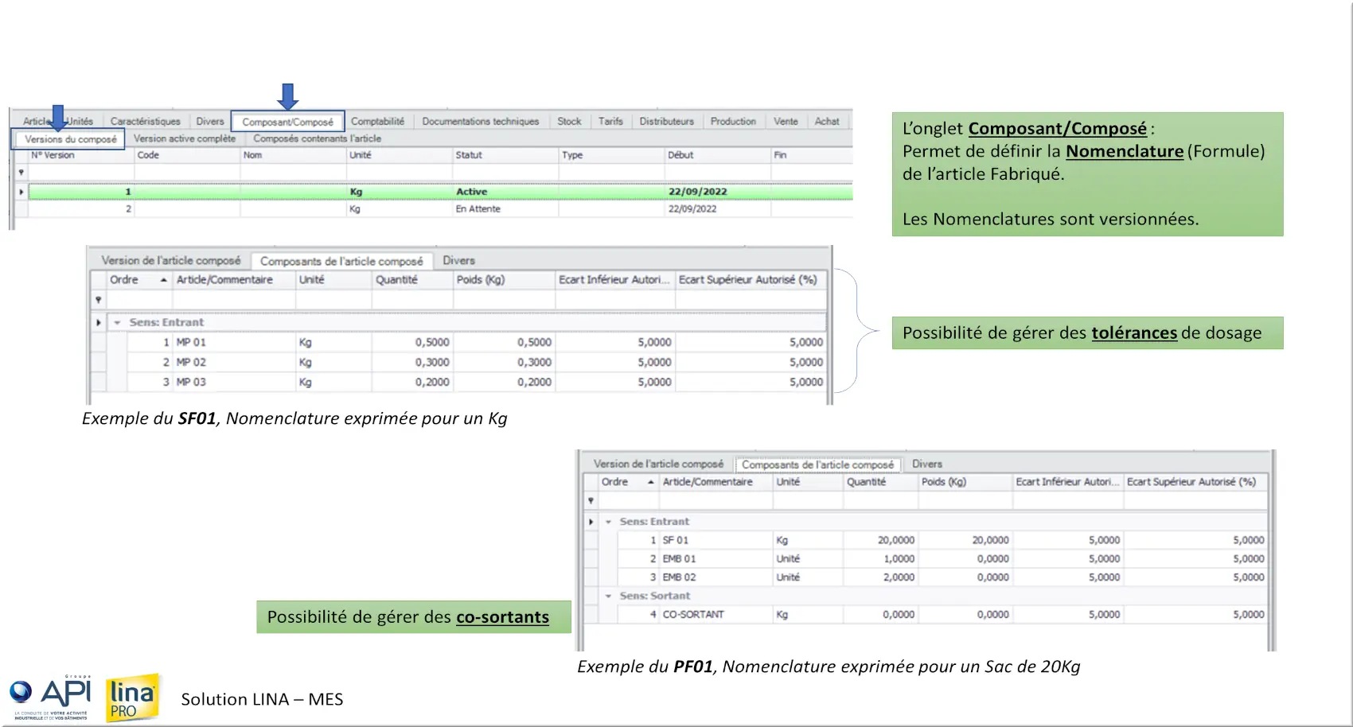The width and height of the screenshot is (1353, 727).
Task: Click the Groupe API logo
Action: tap(51, 698)
